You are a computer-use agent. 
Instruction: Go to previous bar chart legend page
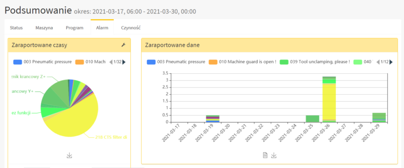coord(378,62)
